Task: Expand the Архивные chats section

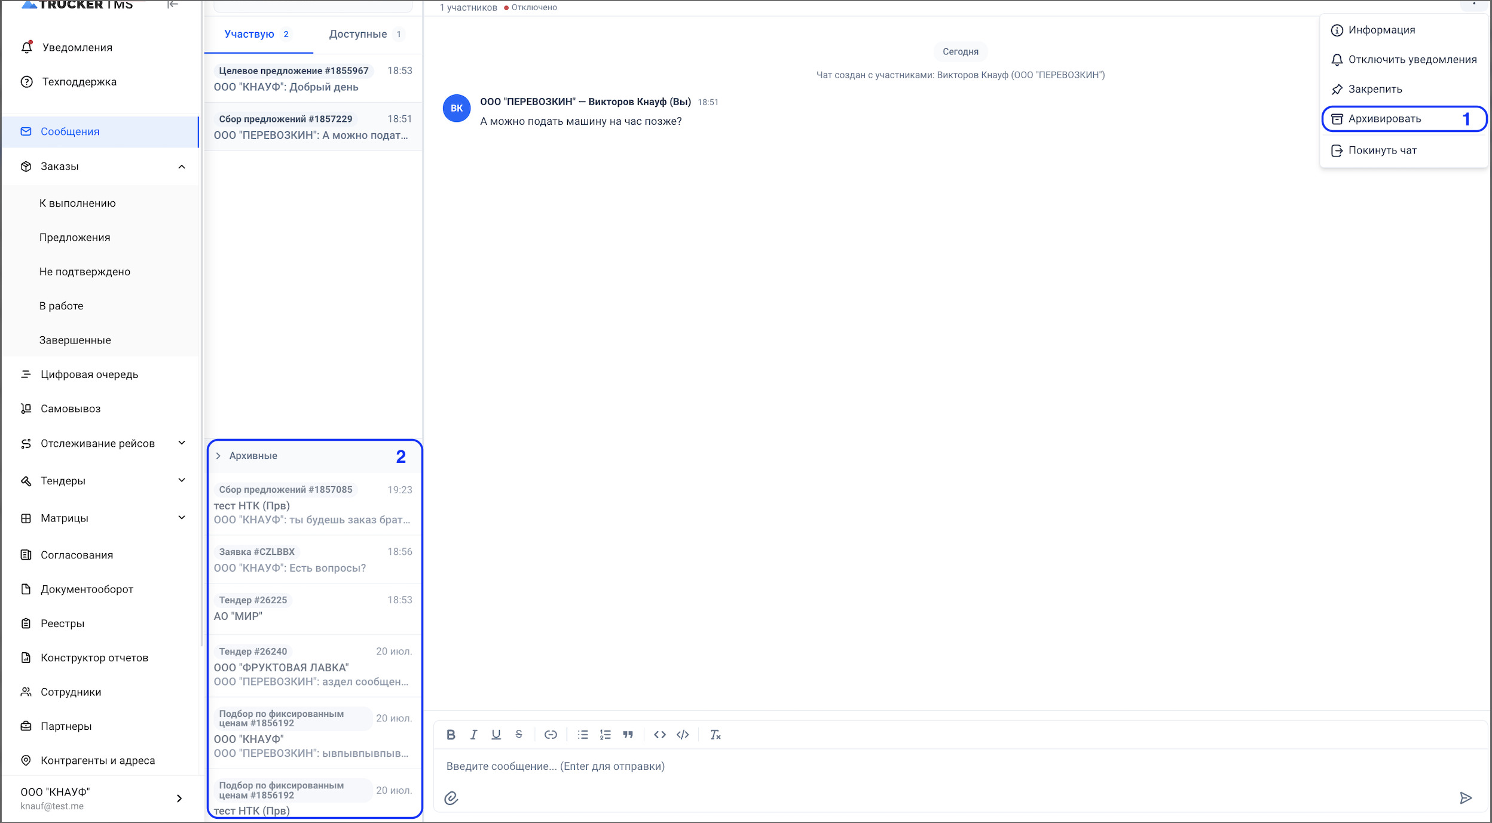Action: pyautogui.click(x=218, y=456)
